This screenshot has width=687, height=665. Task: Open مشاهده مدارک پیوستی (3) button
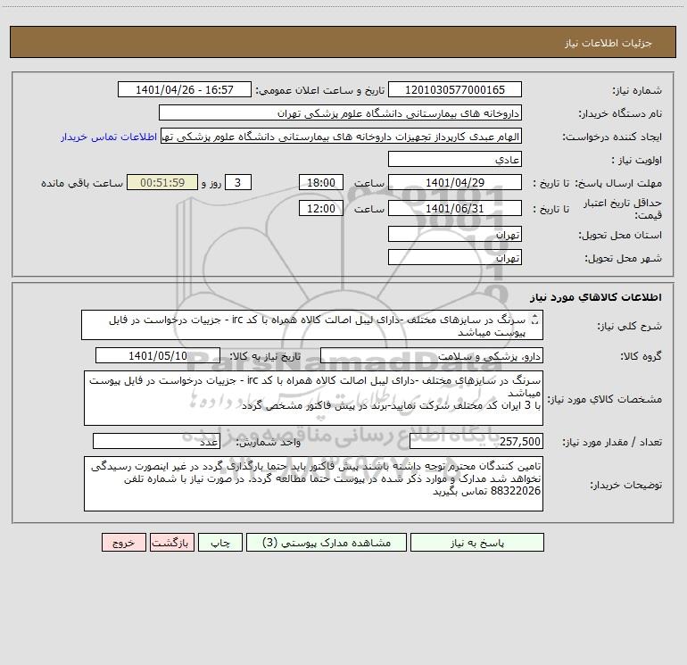pyautogui.click(x=327, y=542)
